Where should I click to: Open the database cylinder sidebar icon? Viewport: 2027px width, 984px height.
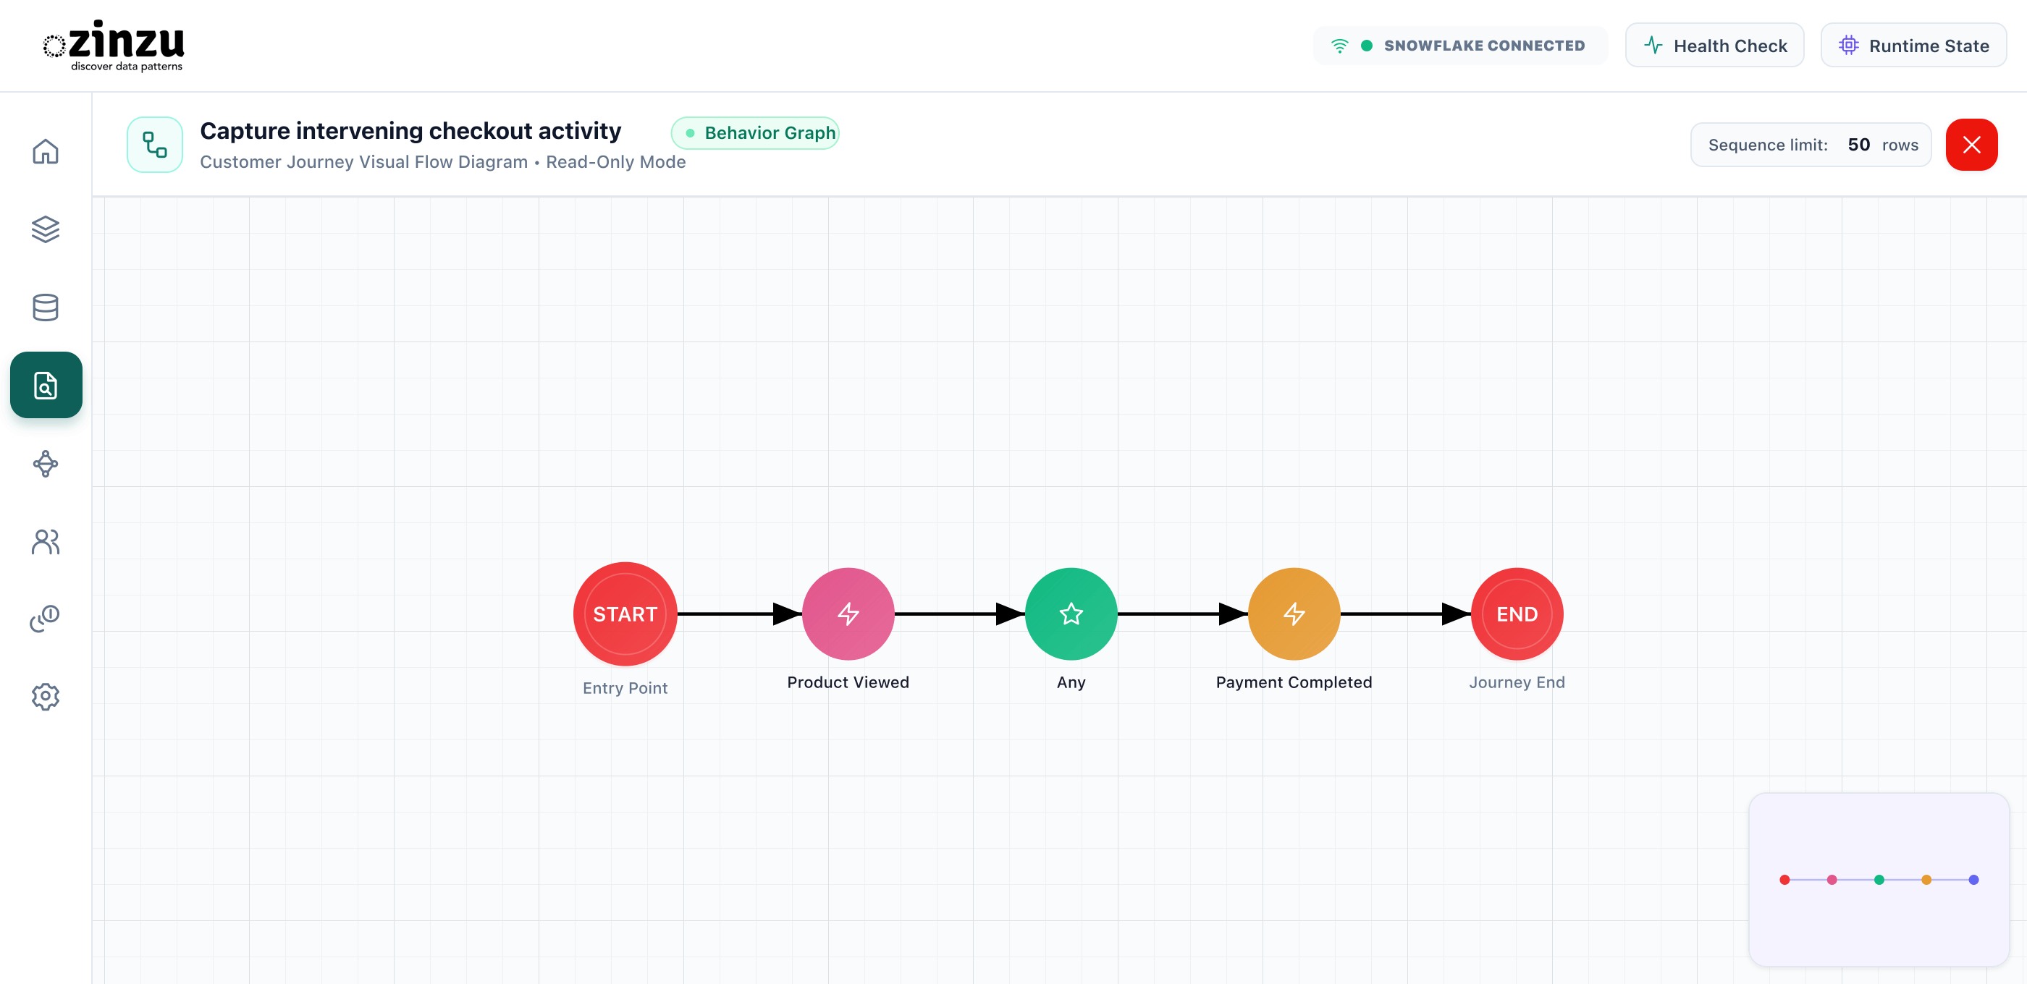click(46, 307)
